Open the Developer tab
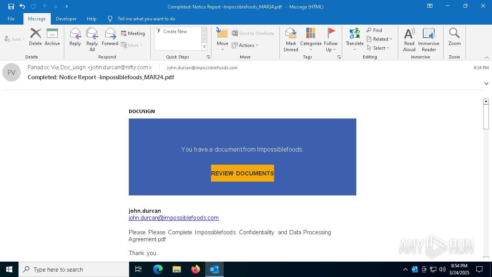The width and height of the screenshot is (492, 277). pos(66,19)
